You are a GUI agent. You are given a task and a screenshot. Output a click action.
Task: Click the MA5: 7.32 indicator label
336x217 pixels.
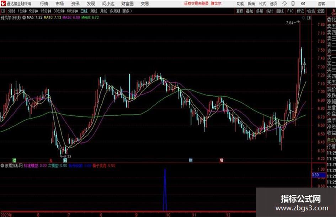click(34, 17)
